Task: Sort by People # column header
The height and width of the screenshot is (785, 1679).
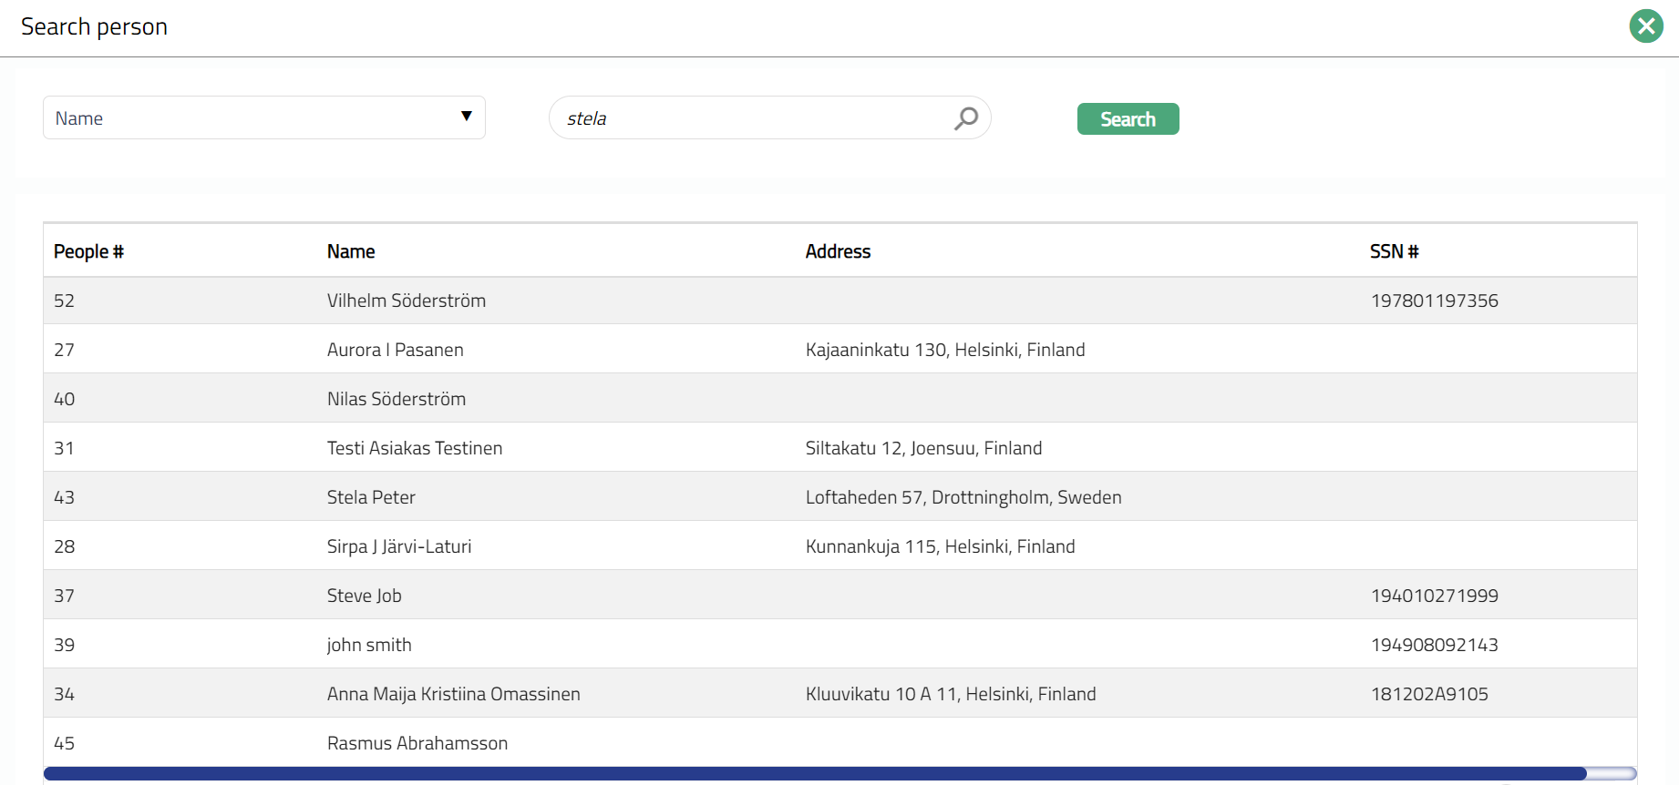Action: pos(88,251)
